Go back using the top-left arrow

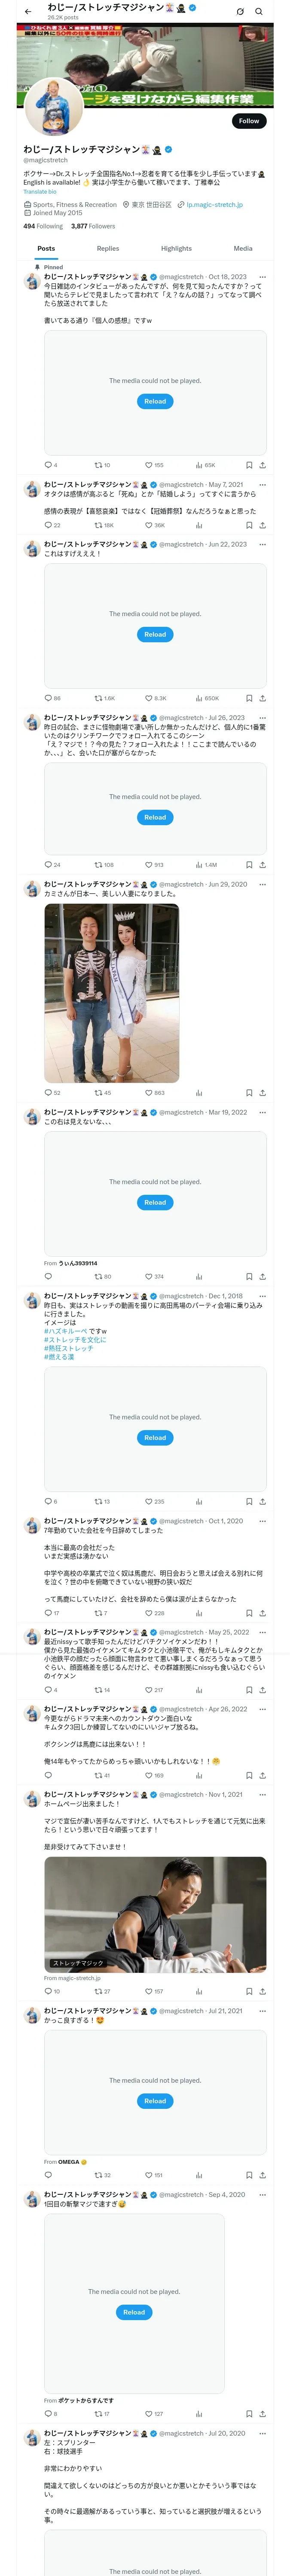tap(28, 11)
